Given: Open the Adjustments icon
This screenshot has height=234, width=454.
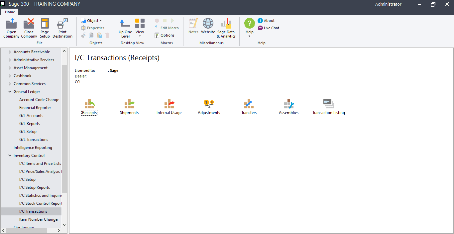Looking at the screenshot, I should pyautogui.click(x=209, y=107).
